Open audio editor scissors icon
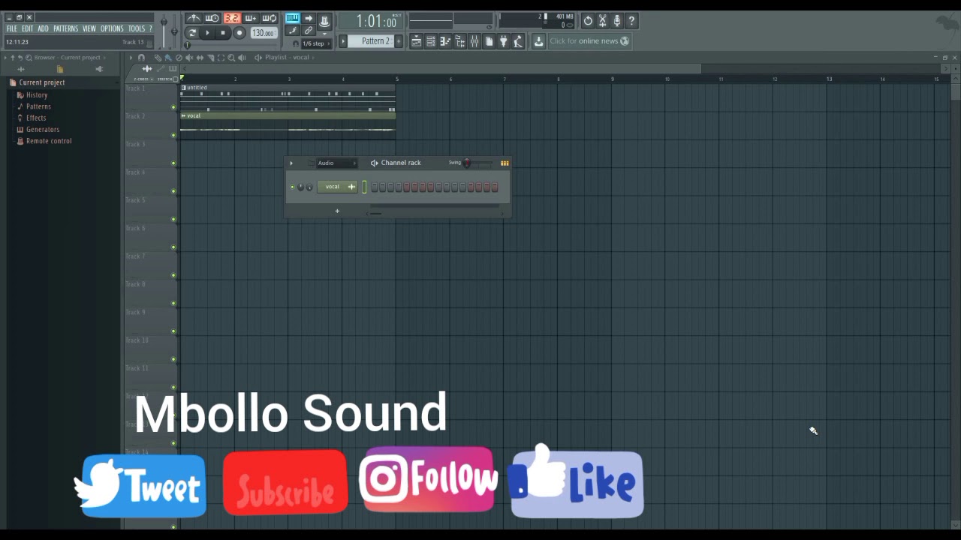 (602, 20)
